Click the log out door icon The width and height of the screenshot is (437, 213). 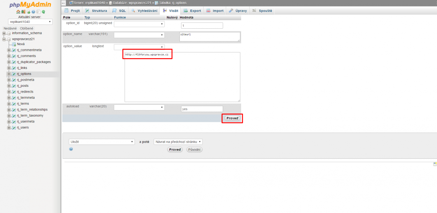(23, 12)
